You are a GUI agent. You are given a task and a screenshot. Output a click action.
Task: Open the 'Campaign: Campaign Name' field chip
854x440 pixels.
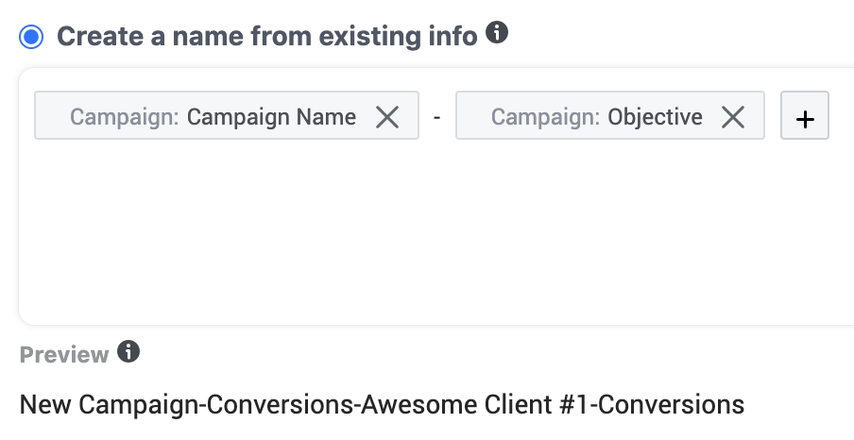point(227,115)
